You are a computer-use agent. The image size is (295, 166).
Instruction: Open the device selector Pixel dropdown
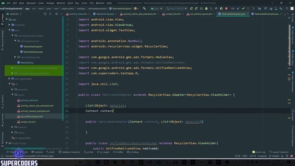(177, 8)
